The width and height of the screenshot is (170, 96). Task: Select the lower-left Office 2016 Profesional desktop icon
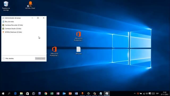tap(54, 51)
